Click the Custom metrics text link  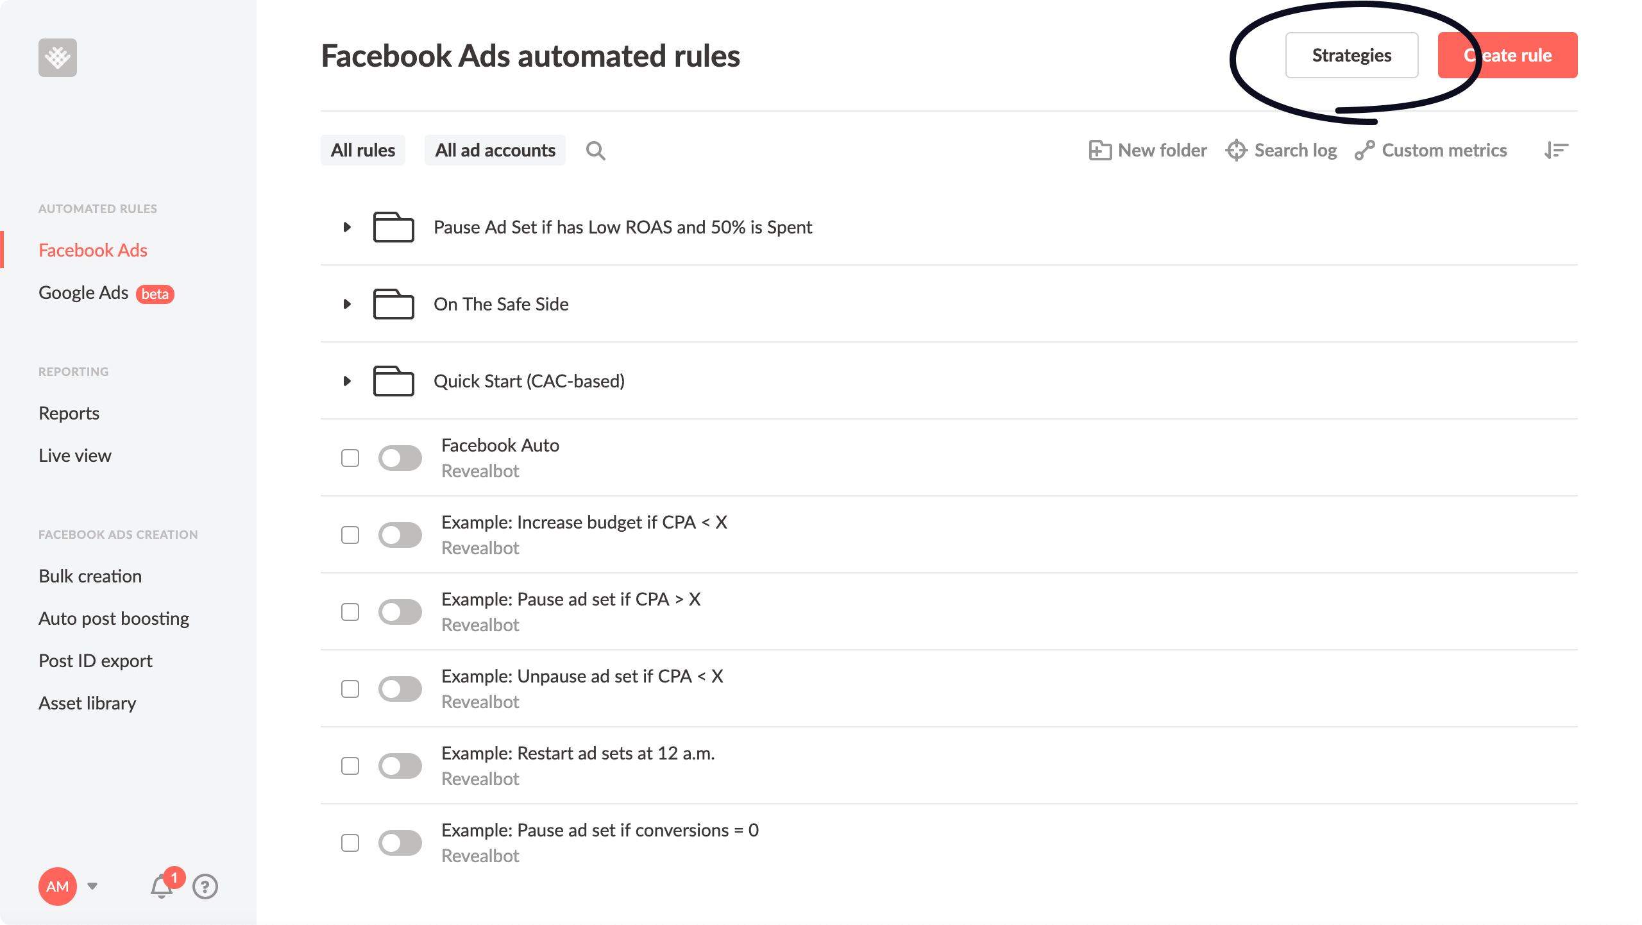pyautogui.click(x=1444, y=150)
